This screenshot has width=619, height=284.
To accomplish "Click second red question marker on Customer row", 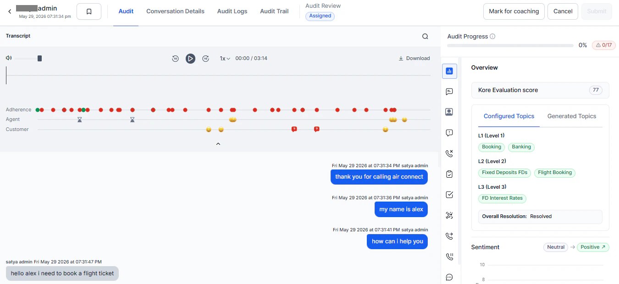I will click(x=316, y=129).
